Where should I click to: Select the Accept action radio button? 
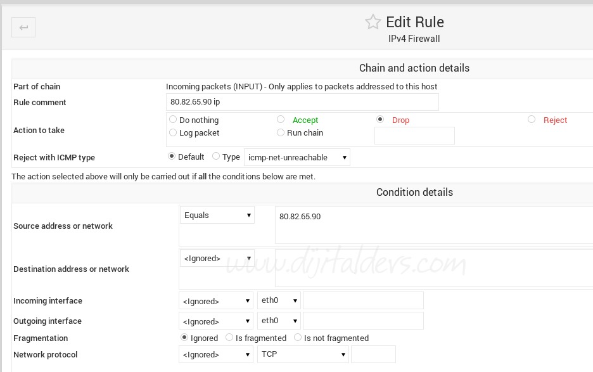pos(281,119)
